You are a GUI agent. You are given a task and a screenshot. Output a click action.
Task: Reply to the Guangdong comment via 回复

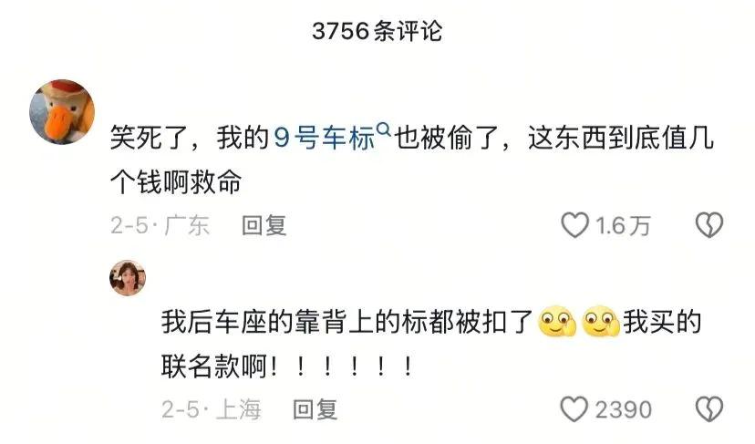(x=264, y=225)
